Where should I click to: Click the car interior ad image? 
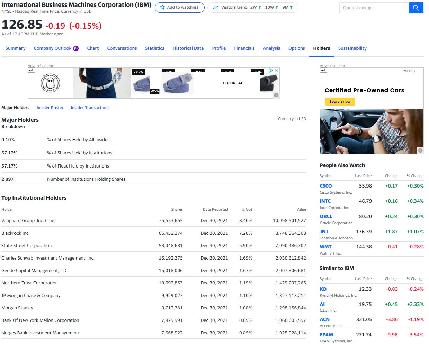(372, 132)
